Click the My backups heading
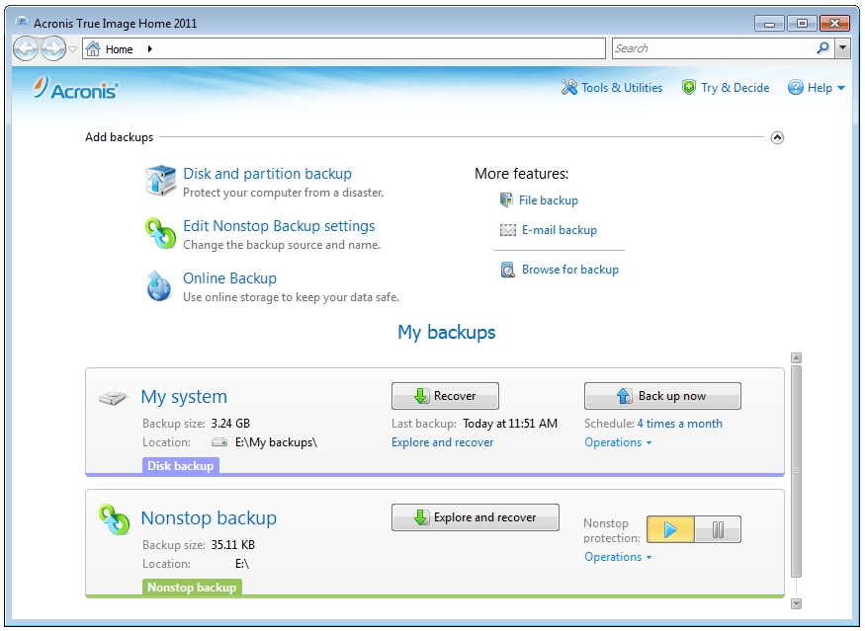Viewport: 865px width, 631px height. [x=446, y=333]
